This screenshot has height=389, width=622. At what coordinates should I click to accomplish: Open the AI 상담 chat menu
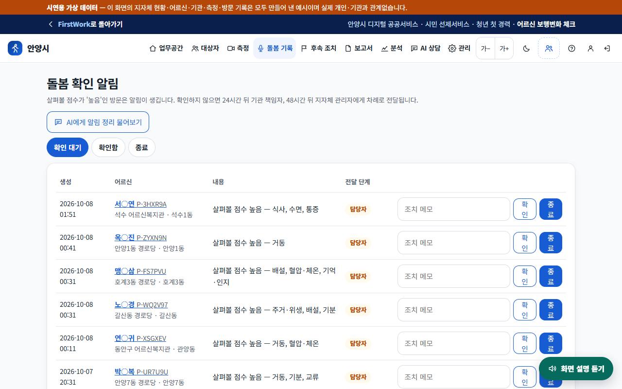coord(425,48)
